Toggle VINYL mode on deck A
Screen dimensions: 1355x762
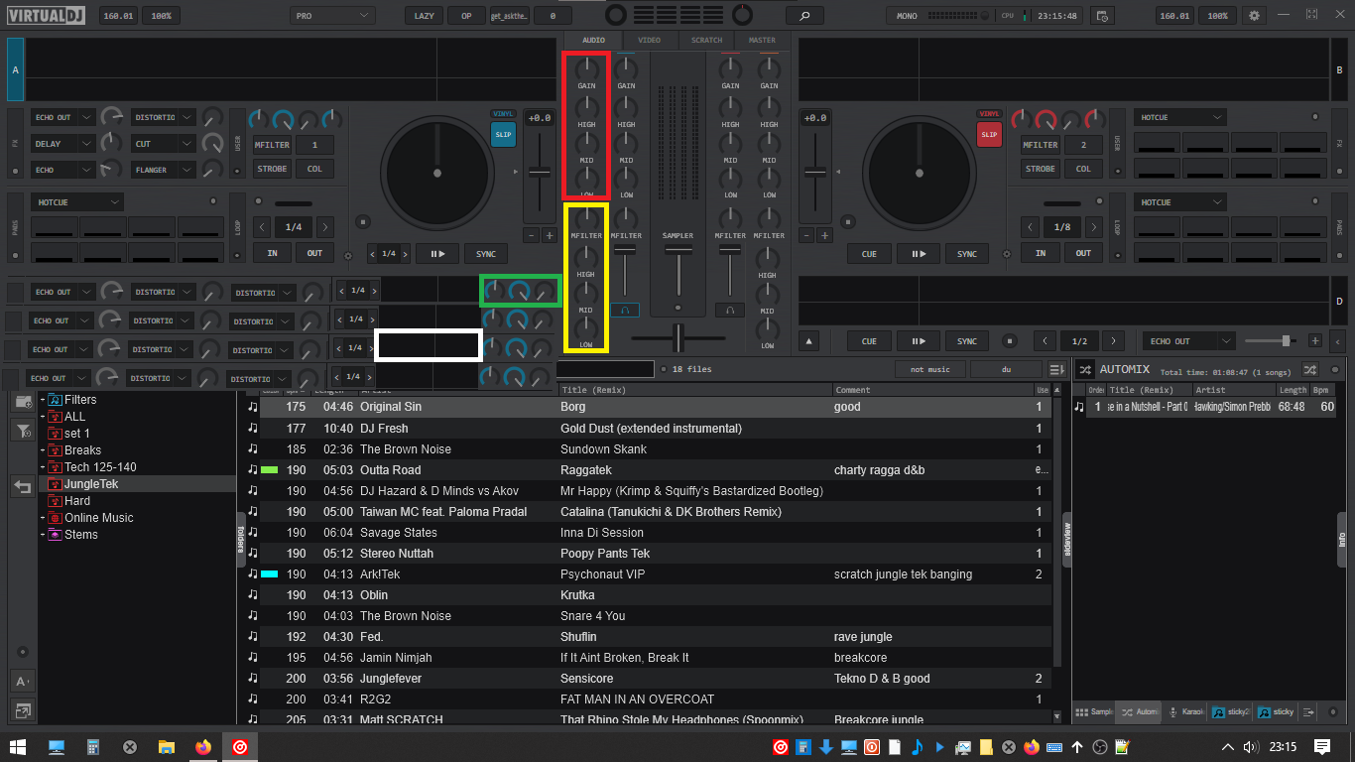504,113
